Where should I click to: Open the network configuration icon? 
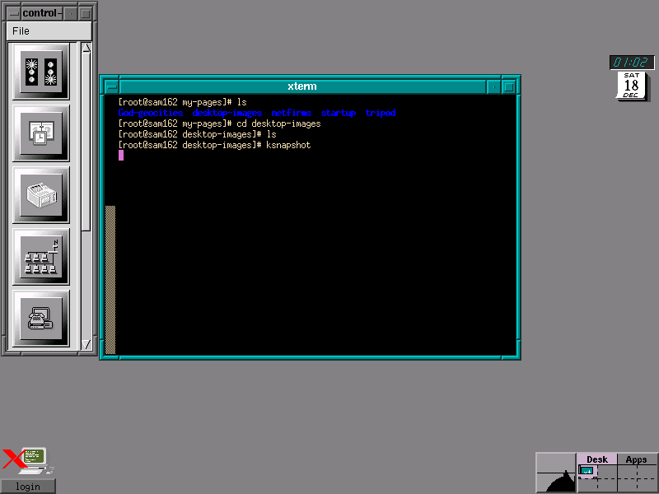tap(40, 257)
